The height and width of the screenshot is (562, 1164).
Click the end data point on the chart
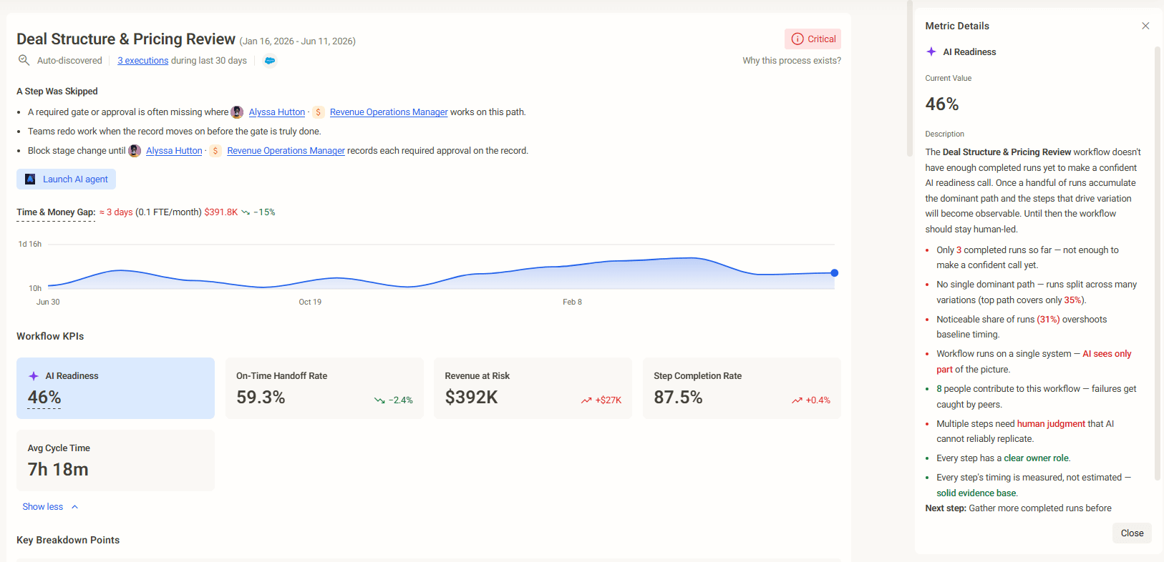tap(835, 273)
